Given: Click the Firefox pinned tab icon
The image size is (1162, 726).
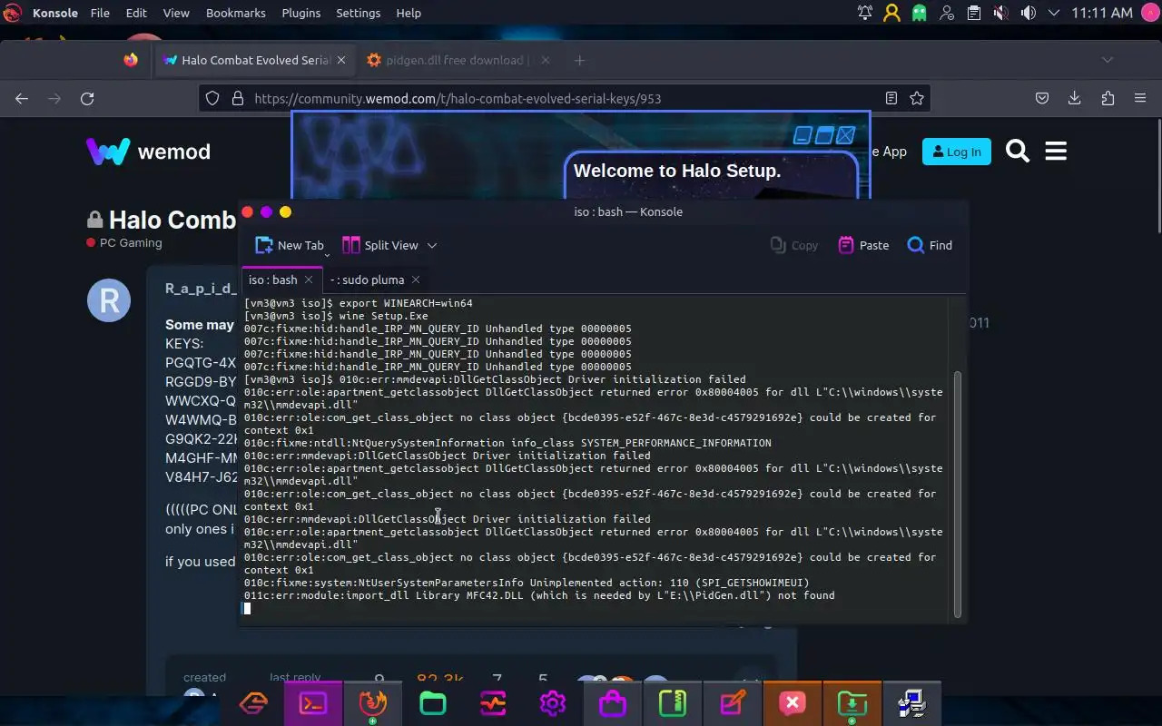Looking at the screenshot, I should 131,60.
